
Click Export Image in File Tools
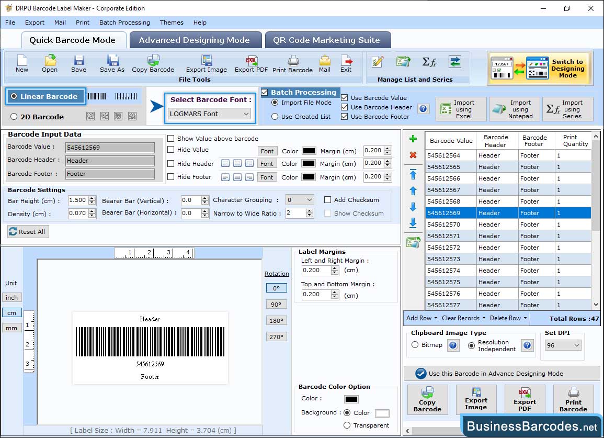[207, 64]
